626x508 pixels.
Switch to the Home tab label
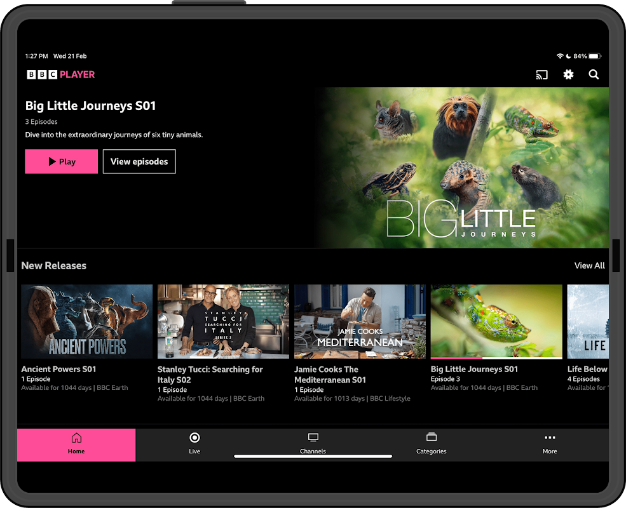point(76,451)
